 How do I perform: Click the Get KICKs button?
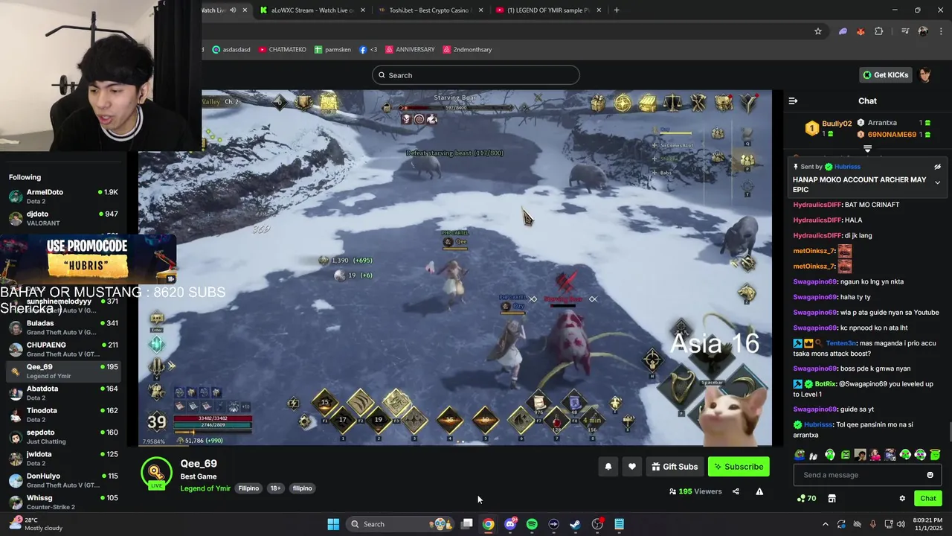pyautogui.click(x=885, y=75)
